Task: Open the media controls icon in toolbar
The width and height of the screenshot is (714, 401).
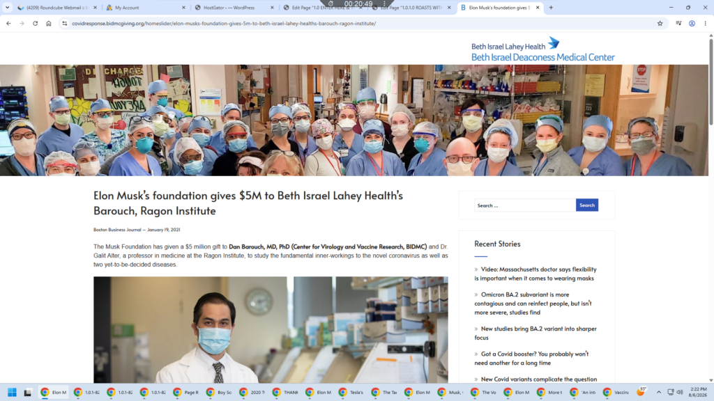Action: coord(678,23)
